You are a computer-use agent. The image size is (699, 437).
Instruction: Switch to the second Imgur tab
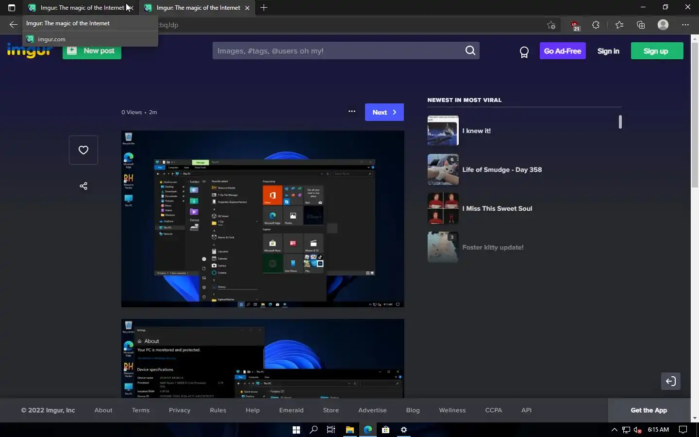[197, 8]
